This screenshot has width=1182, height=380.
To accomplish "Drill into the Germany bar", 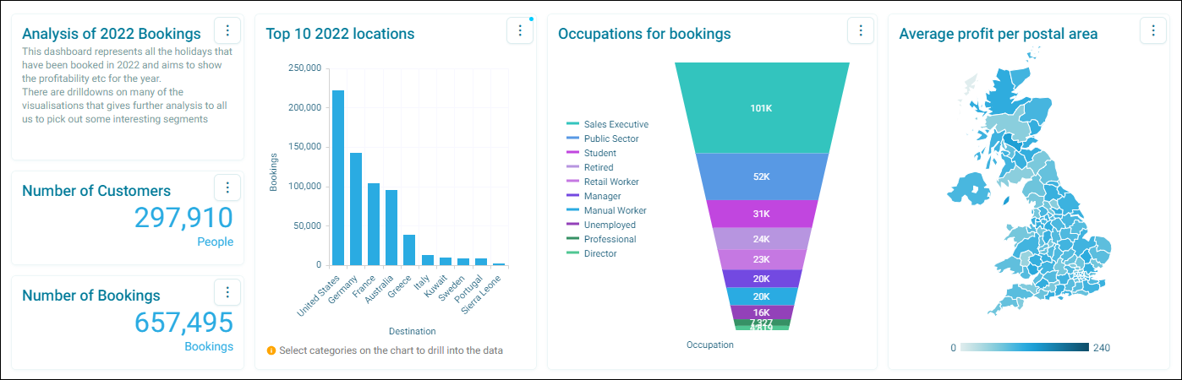I will click(x=356, y=209).
